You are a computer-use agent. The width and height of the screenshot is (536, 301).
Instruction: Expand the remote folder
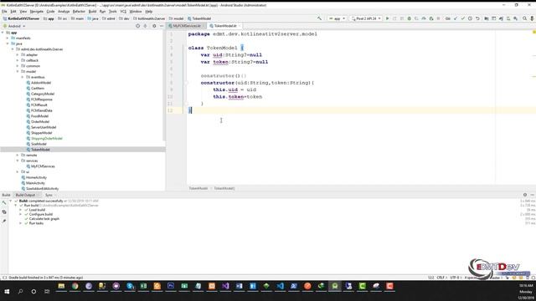click(18, 156)
